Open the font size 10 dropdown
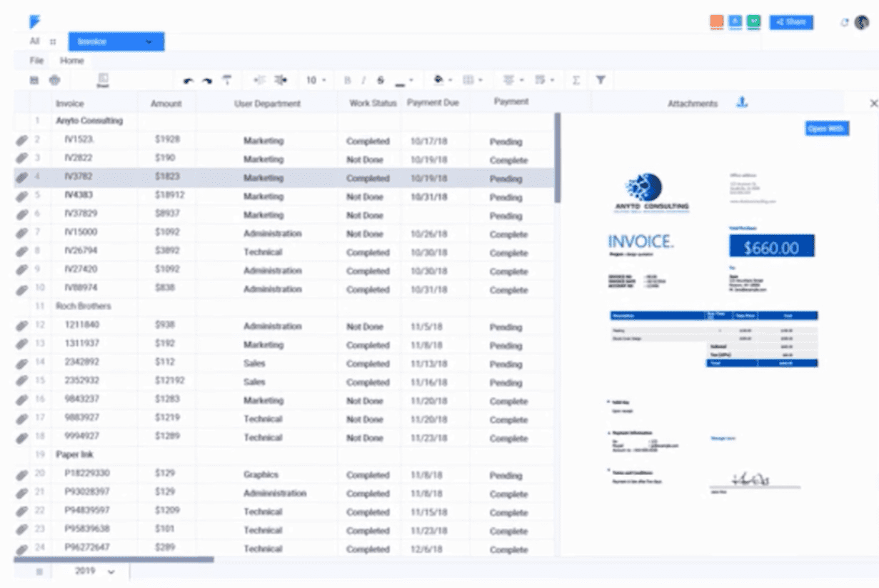Viewport: 879px width, 588px height. [316, 81]
